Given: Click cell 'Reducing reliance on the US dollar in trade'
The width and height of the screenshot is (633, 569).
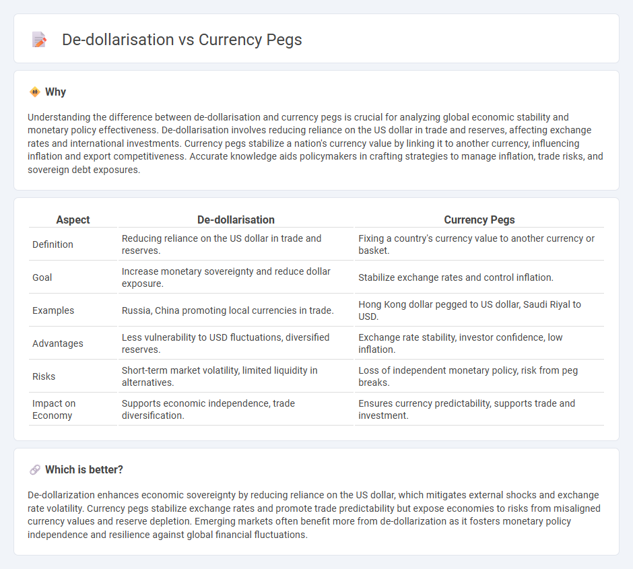Looking at the screenshot, I should [x=236, y=244].
